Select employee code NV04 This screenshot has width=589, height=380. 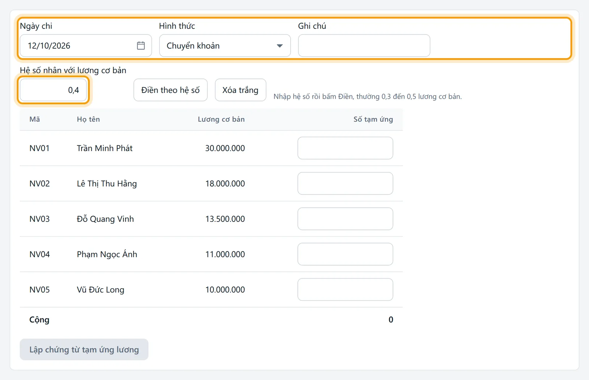click(x=39, y=254)
